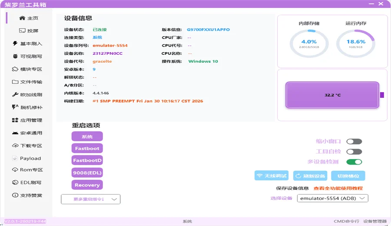Click device codename gracelte

click(x=102, y=61)
